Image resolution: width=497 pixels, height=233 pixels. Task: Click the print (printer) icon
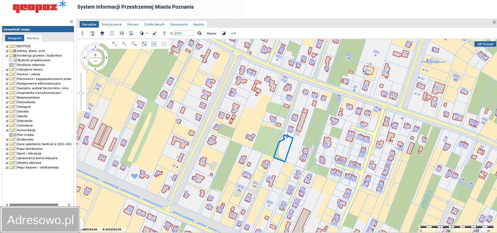[x=102, y=33]
